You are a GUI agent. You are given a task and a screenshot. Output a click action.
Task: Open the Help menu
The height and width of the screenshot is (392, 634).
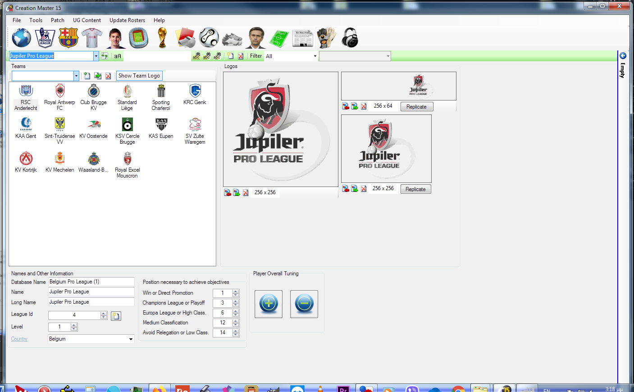159,20
